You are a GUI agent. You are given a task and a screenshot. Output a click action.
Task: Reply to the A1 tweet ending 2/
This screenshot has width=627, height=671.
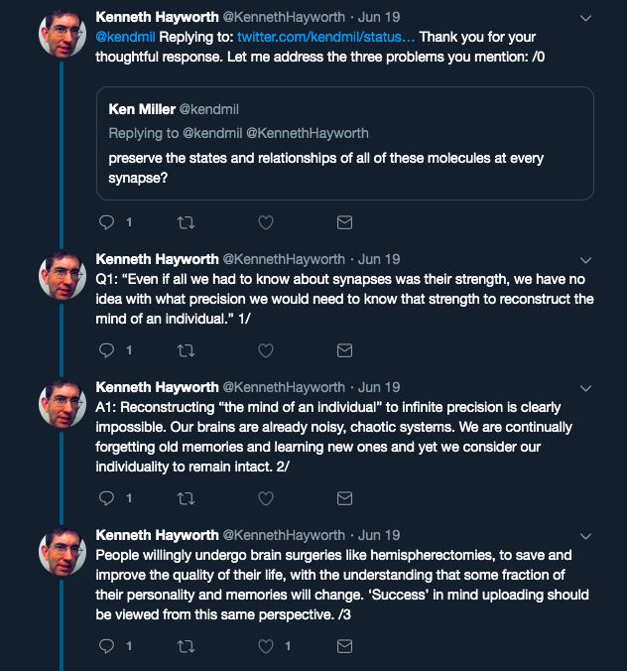[106, 498]
